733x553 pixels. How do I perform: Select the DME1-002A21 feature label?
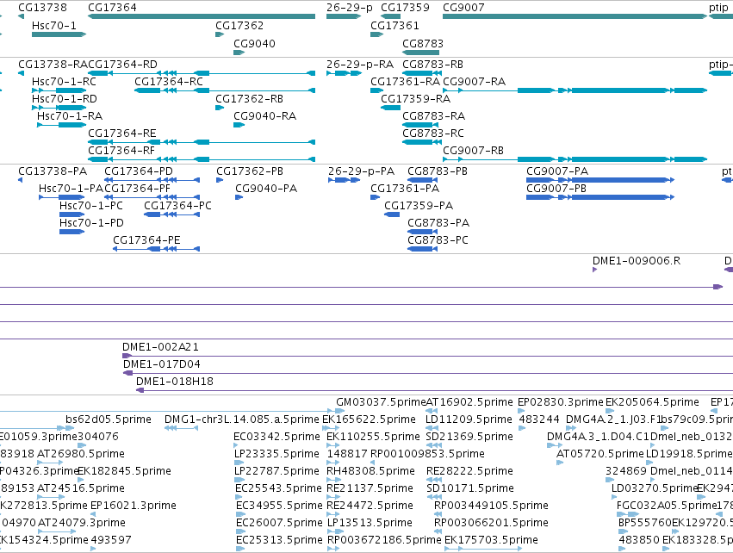[x=160, y=347]
